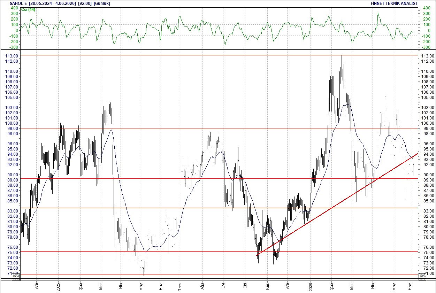This screenshot has height=293, width=436.
Task: Click the FİNNET TEKNİK ANALİST header text
Action: click(395, 3)
